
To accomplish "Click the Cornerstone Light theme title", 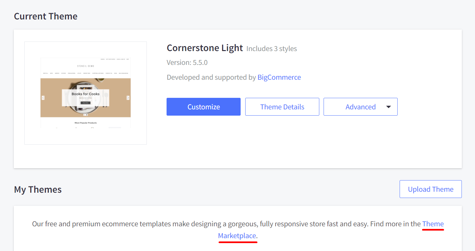I will tap(205, 48).
